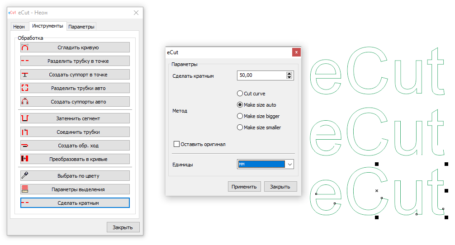This screenshot has width=455, height=245.
Task: Choose Разделить трубку в точке button
Action: tap(75, 61)
